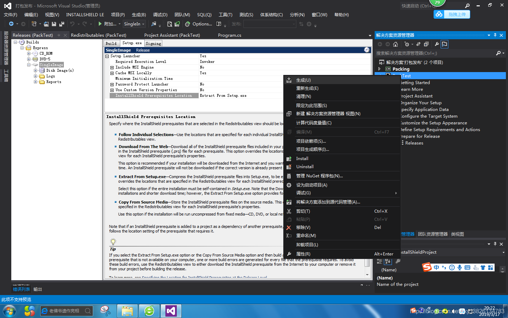Image resolution: width=508 pixels, height=318 pixels.
Task: Click the green start debugging arrow
Action: 100,24
